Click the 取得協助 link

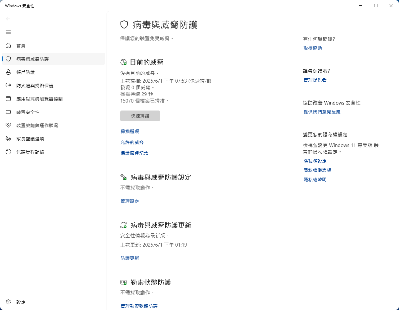[x=313, y=48]
